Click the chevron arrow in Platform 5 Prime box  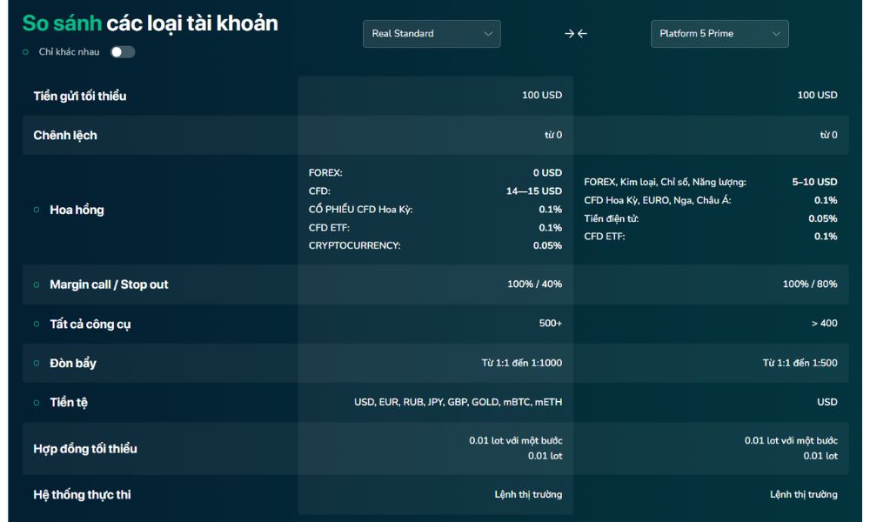[x=776, y=34]
